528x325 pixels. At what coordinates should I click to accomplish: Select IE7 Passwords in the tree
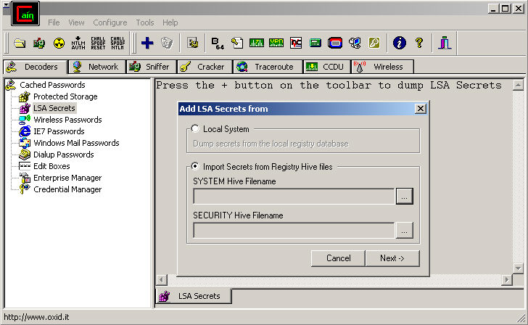59,131
